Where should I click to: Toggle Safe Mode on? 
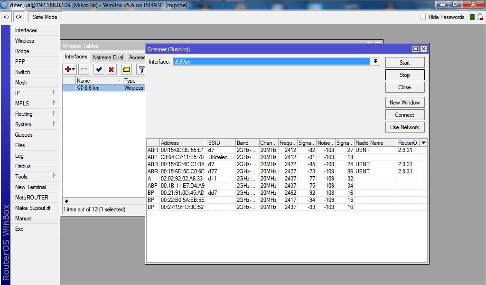45,17
